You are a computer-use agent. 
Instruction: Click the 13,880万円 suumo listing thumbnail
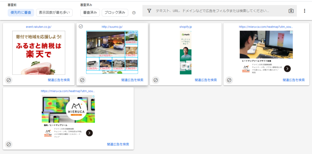click(x=132, y=38)
